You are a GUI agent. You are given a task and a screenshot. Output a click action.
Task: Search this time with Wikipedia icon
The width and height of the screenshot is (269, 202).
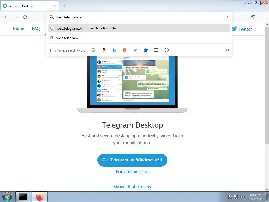(x=135, y=50)
